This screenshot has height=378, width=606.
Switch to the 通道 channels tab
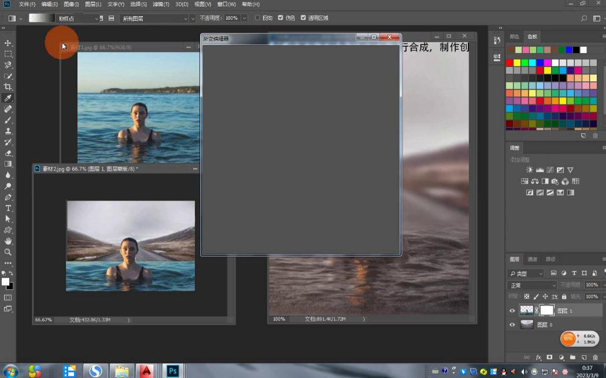(x=533, y=259)
